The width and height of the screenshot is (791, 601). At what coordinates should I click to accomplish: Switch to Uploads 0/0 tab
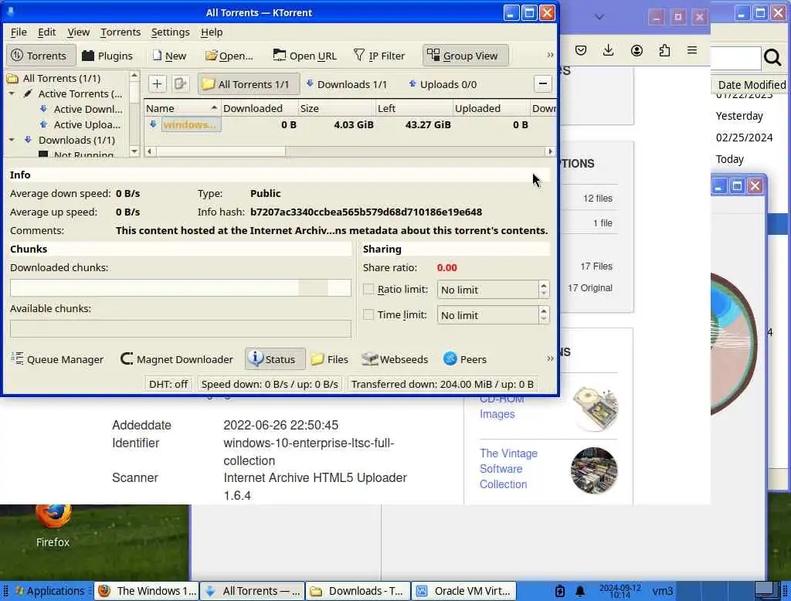click(443, 84)
